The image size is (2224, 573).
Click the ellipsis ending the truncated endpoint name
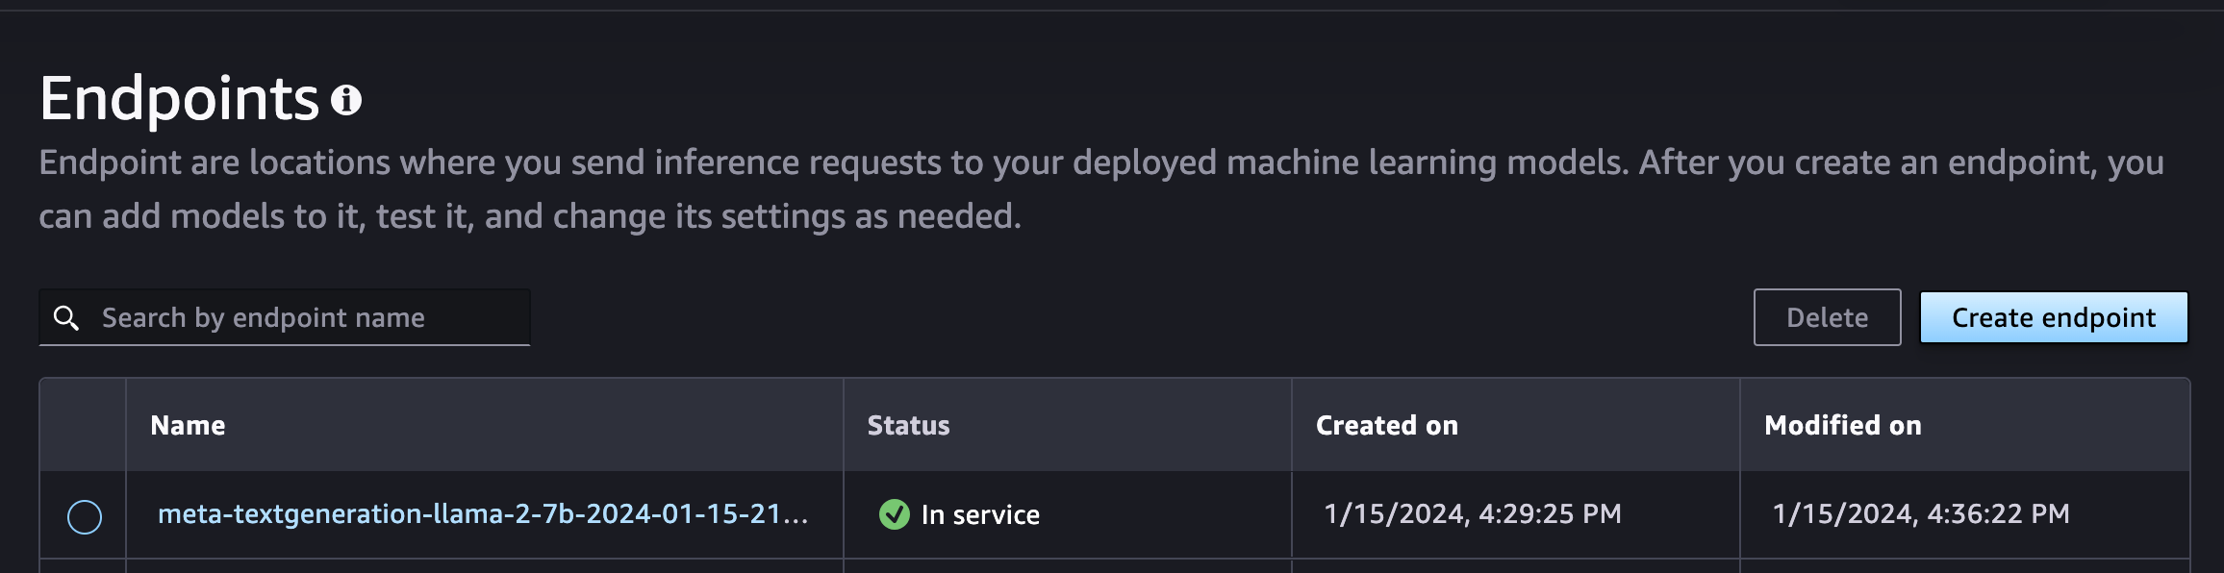[796, 516]
